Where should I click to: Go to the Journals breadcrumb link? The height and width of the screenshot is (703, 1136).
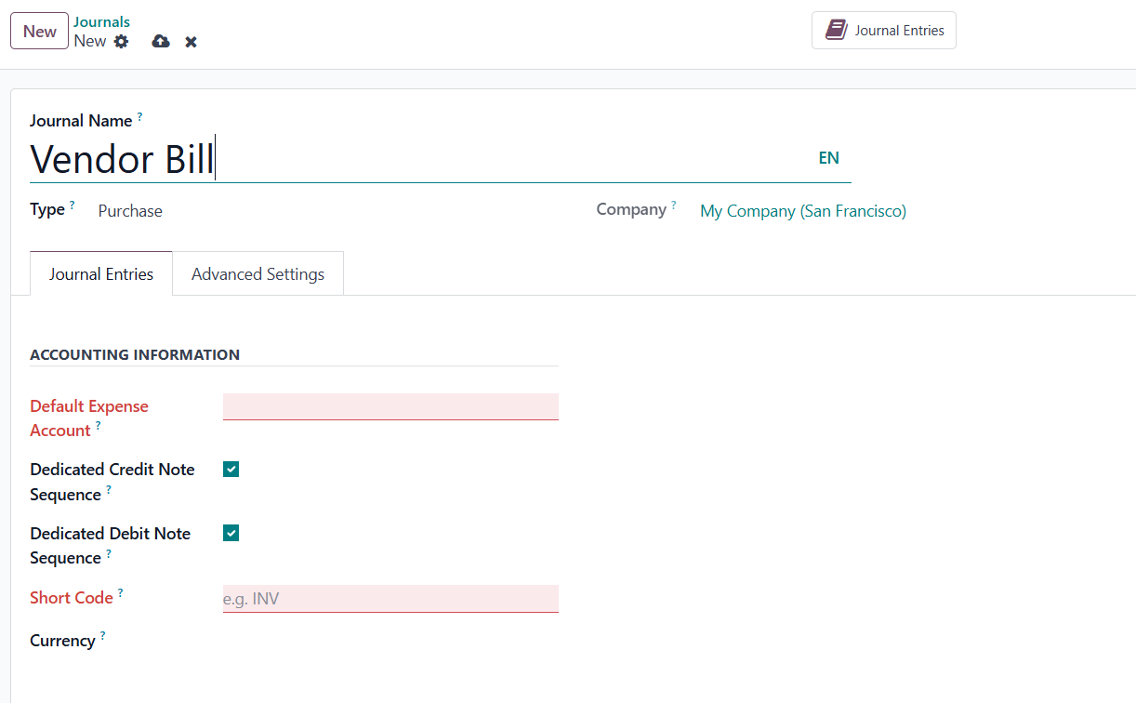click(x=101, y=22)
